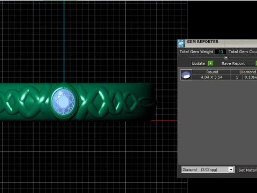This screenshot has height=193, width=257.
Task: Click the 'Total Gem Count' label
Action: click(x=243, y=52)
